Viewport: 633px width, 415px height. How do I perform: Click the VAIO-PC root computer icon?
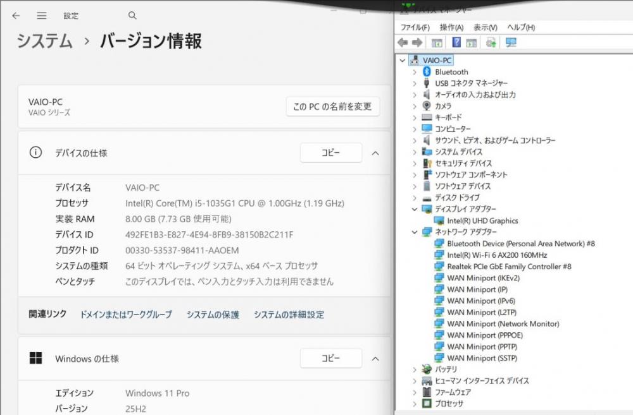click(414, 60)
